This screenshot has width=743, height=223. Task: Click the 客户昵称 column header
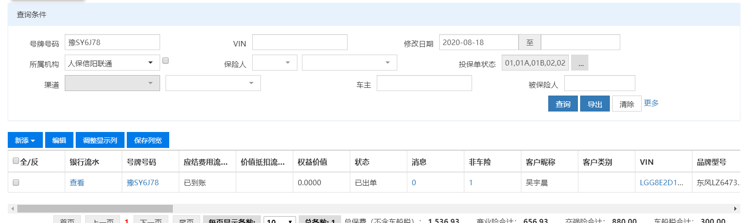tap(550, 162)
